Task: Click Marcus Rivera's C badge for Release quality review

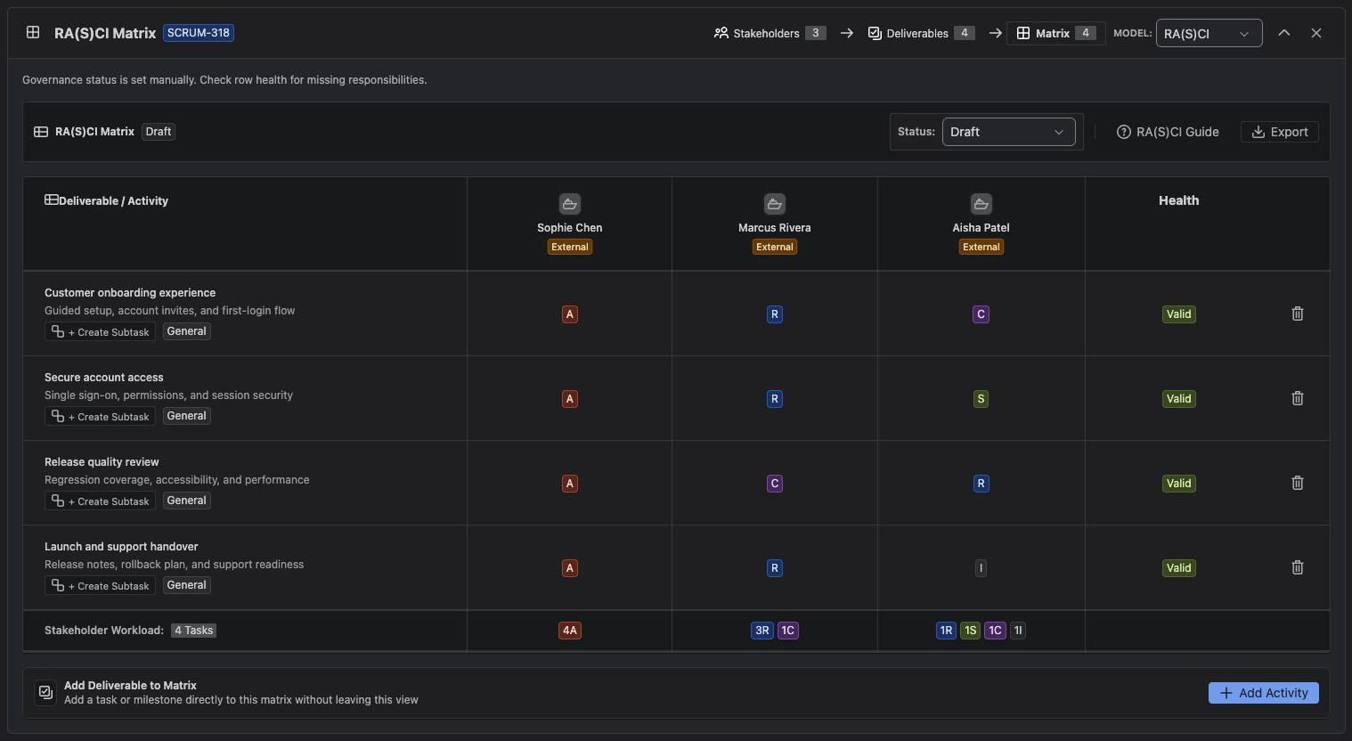Action: coord(775,484)
